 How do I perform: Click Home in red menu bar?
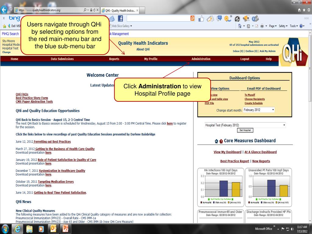click(x=14, y=59)
